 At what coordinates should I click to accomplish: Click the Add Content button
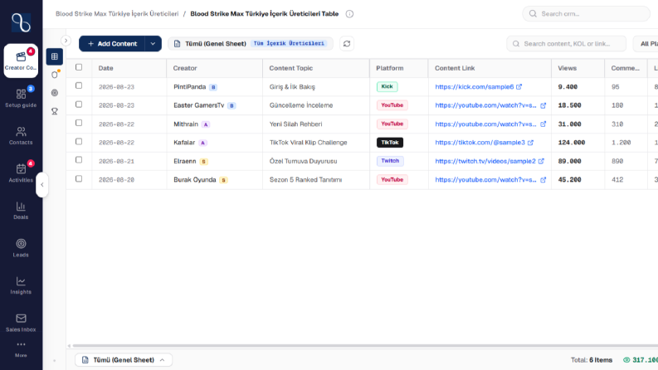[112, 44]
